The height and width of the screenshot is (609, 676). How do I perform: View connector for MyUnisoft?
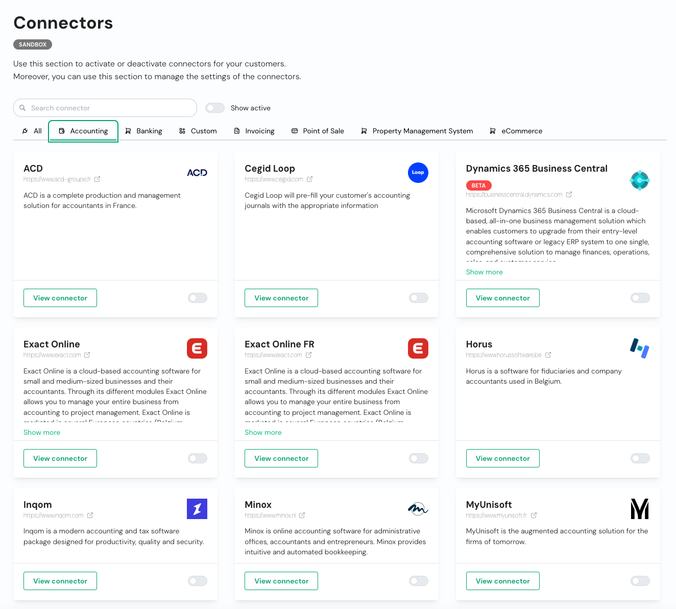(x=503, y=581)
